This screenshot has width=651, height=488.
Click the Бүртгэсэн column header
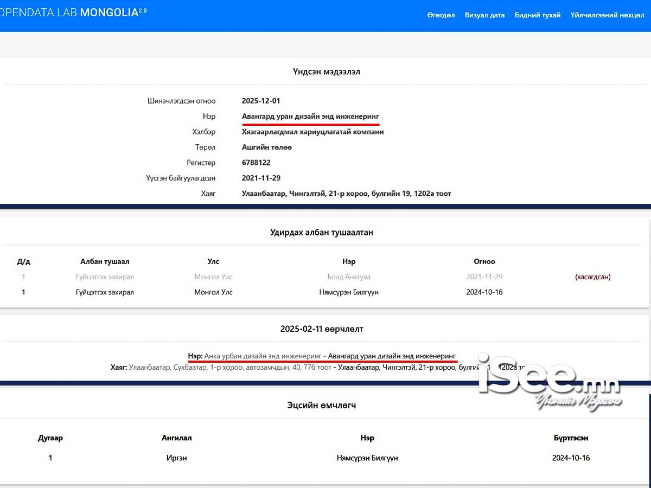click(571, 438)
